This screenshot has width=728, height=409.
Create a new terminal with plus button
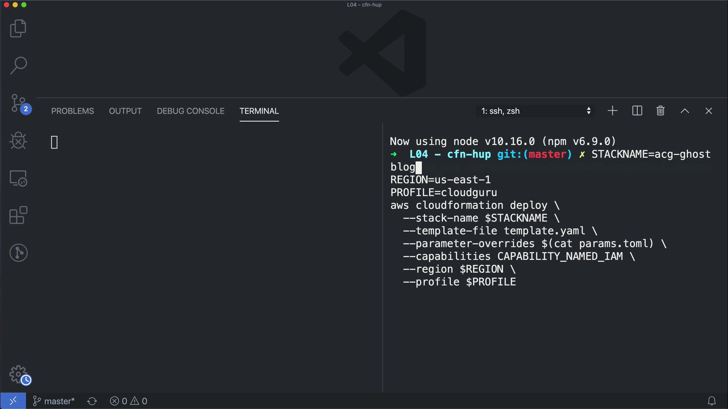612,111
